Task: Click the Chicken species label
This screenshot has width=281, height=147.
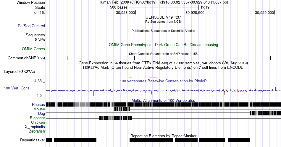Action: pos(38,122)
